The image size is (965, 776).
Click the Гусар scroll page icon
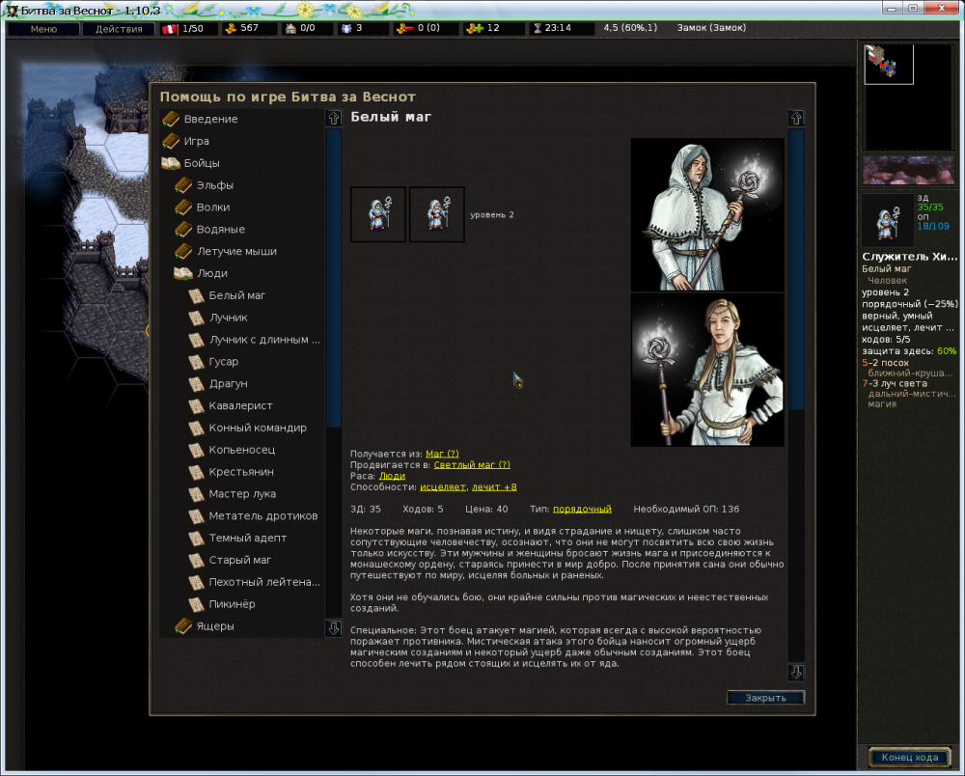(x=196, y=362)
